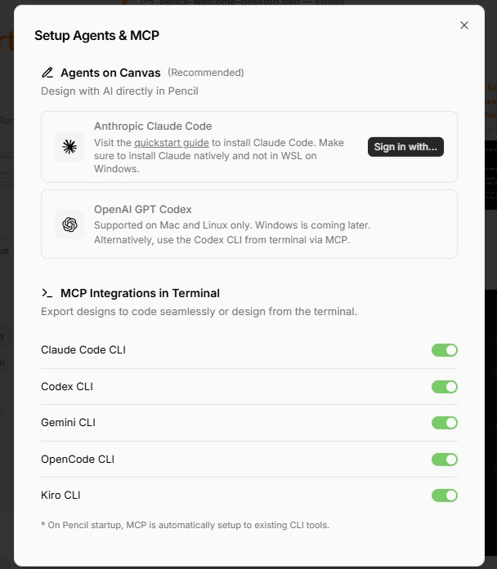Click the Gemini CLI label
Image resolution: width=497 pixels, height=569 pixels.
click(x=68, y=423)
